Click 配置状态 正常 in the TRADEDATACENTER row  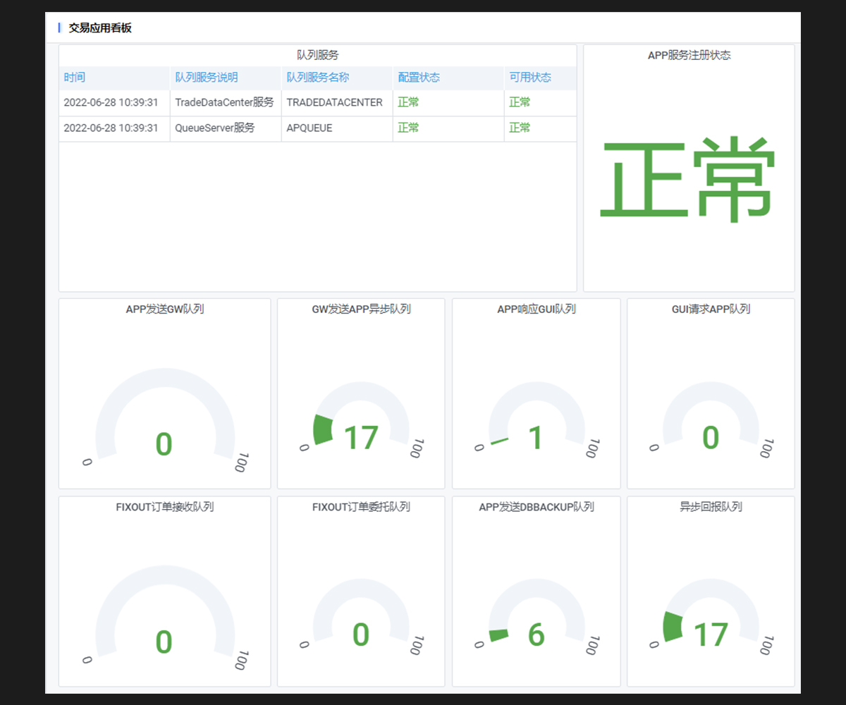tap(408, 102)
